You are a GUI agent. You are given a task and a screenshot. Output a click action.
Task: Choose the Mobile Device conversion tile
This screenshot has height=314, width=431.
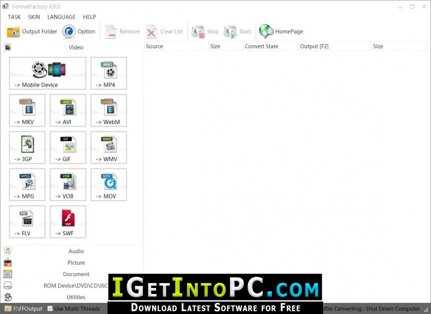[47, 73]
